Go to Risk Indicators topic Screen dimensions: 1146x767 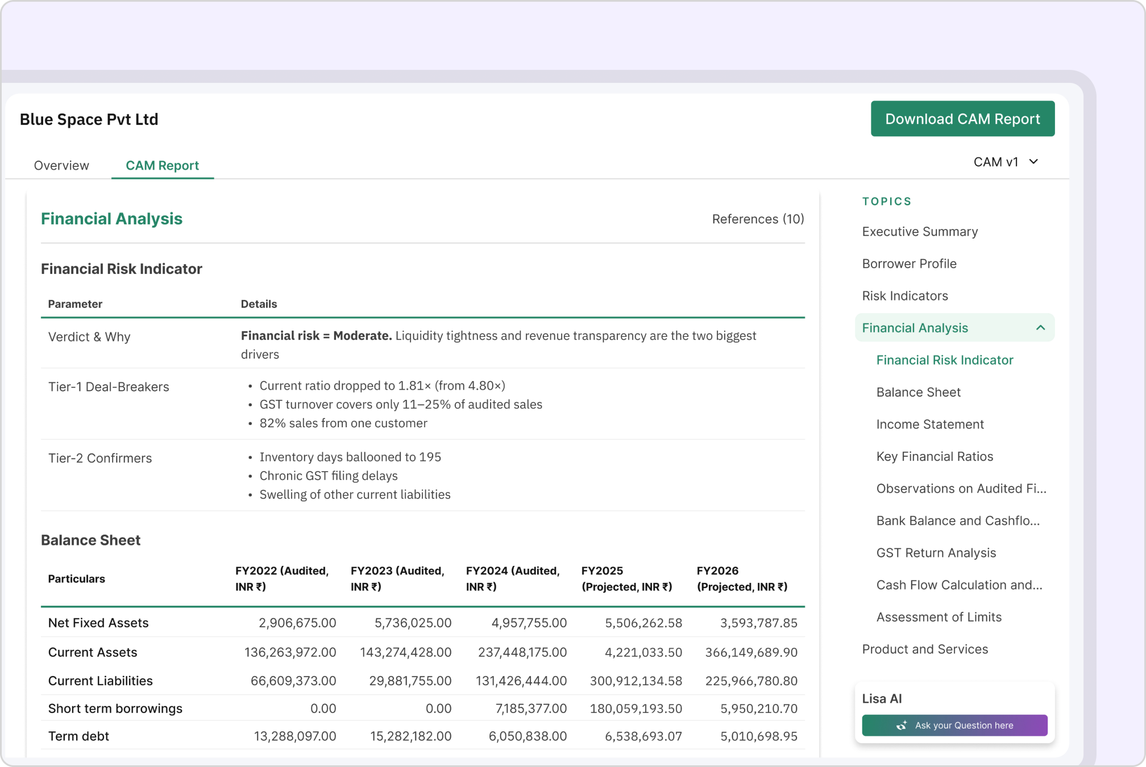pos(905,295)
